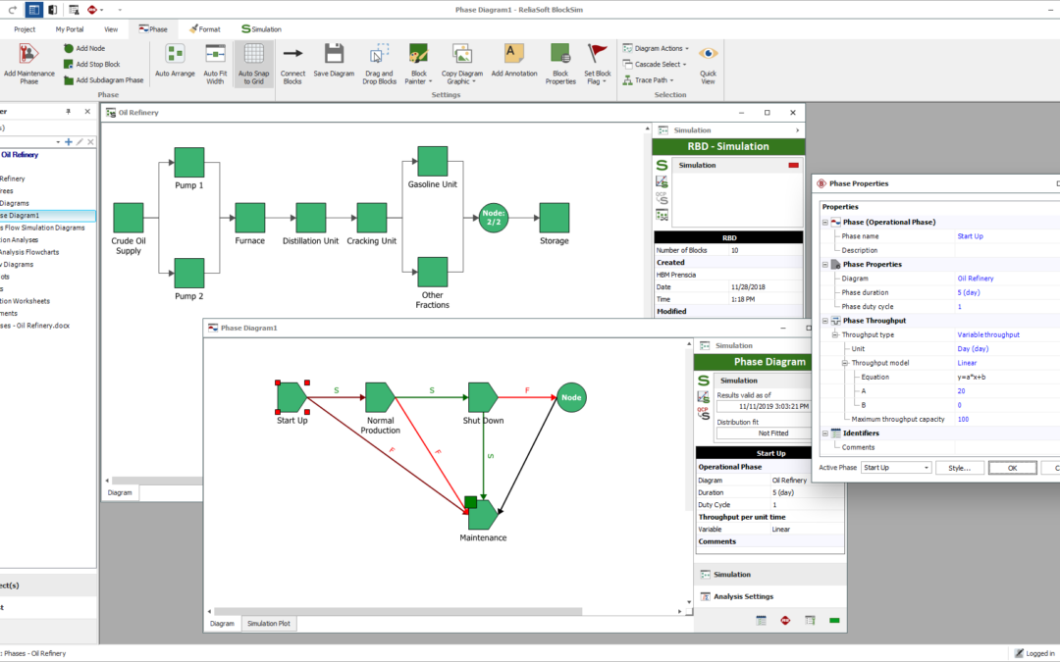This screenshot has width=1060, height=662.
Task: Run Auto Arrange on the diagram
Action: [x=175, y=61]
